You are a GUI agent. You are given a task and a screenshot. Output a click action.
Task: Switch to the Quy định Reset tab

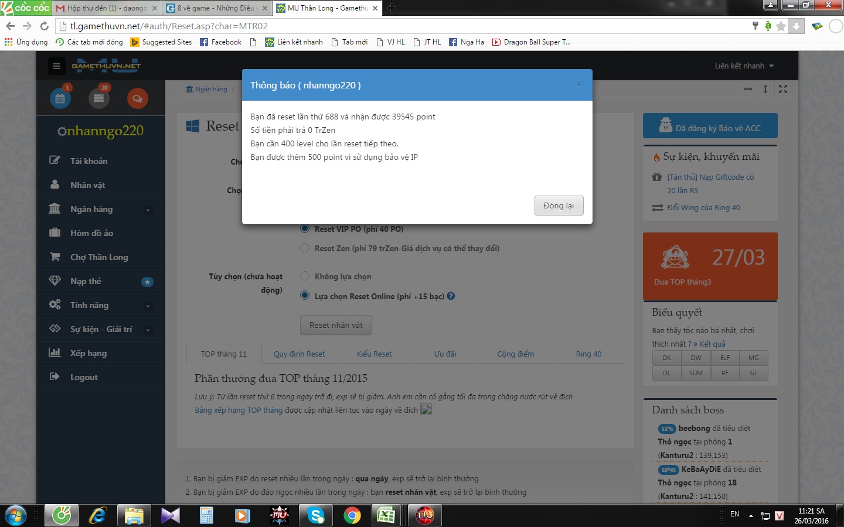pos(299,354)
